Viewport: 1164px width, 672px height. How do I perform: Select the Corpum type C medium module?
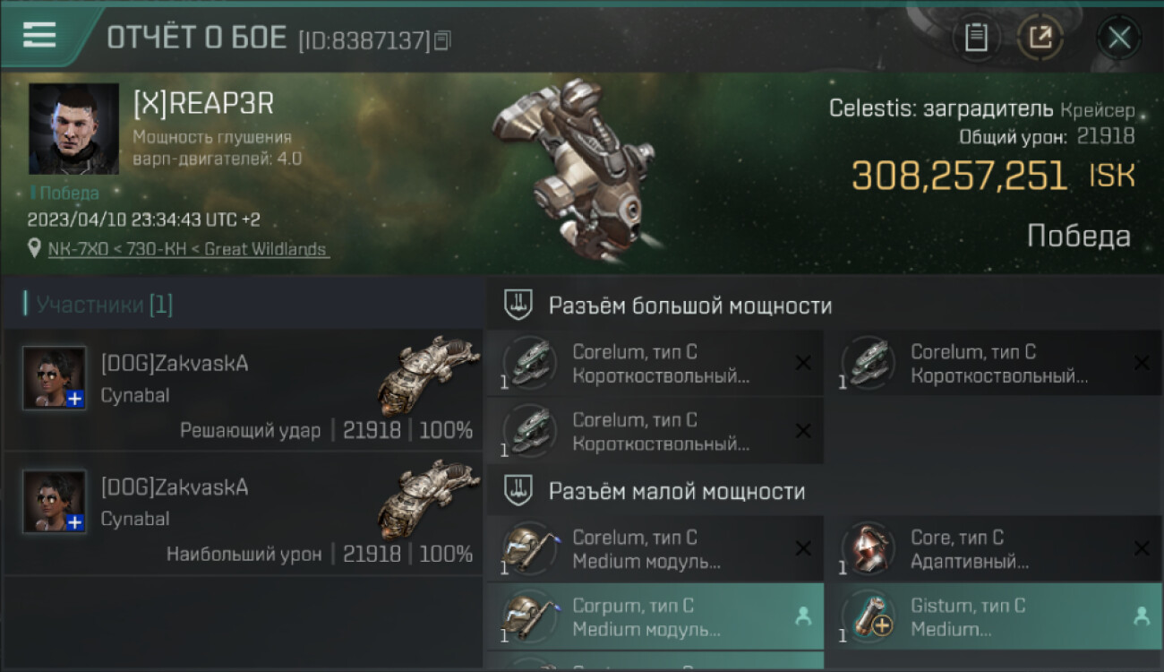point(655,616)
